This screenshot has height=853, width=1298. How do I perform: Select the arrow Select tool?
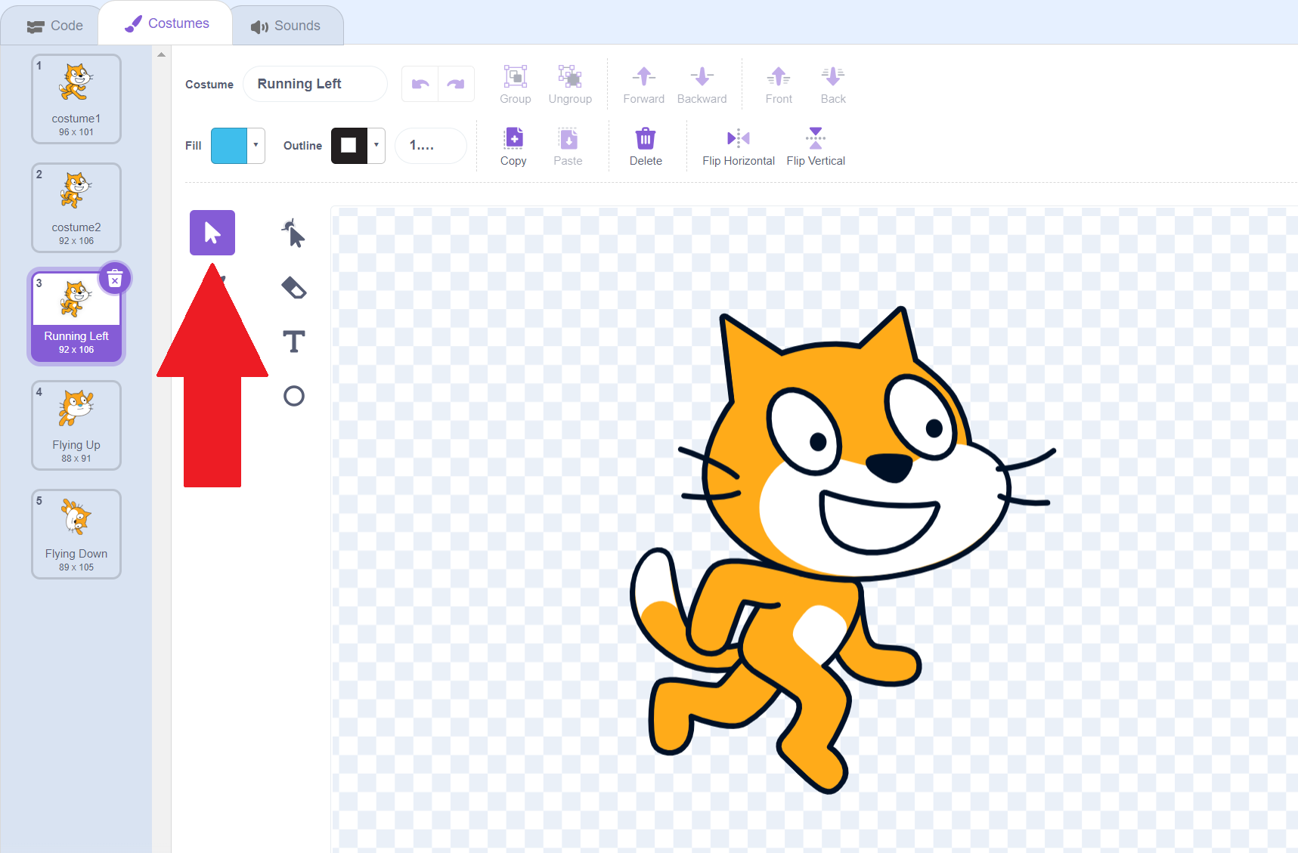(212, 233)
